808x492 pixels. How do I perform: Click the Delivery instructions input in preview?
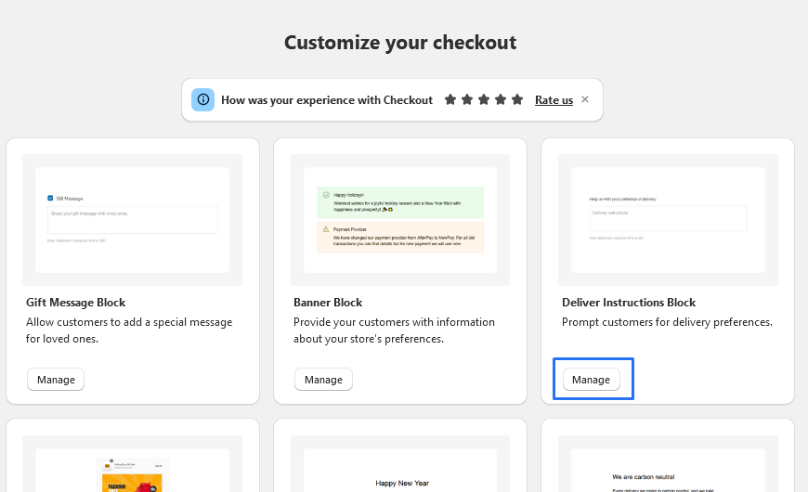tap(667, 219)
